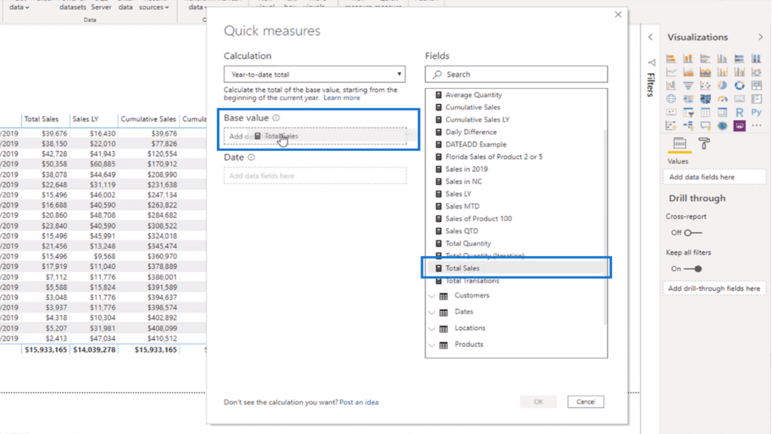
Task: Select the Clustered column chart visual
Action: (722, 59)
